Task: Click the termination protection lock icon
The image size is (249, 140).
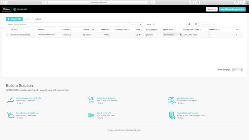Action: (x=236, y=35)
